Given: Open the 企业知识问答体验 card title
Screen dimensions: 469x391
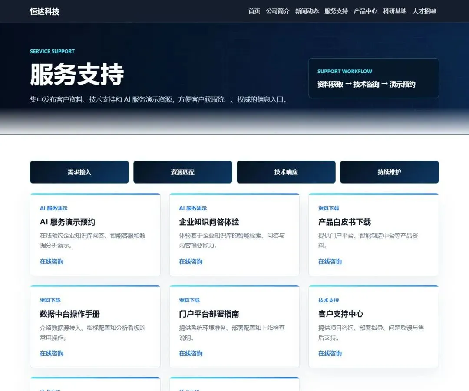Looking at the screenshot, I should [209, 222].
